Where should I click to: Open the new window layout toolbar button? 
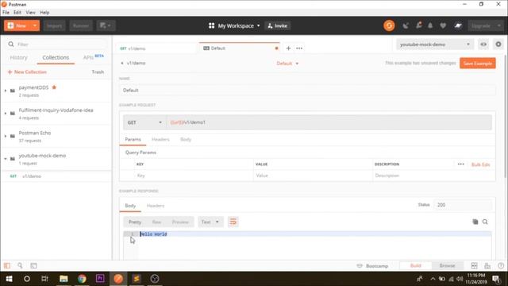(106, 25)
